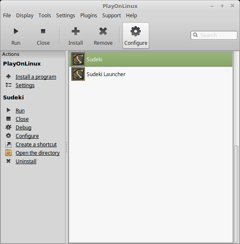This screenshot has height=244, width=240.
Task: Click the sidebar Configure gear icon
Action: click(x=8, y=136)
